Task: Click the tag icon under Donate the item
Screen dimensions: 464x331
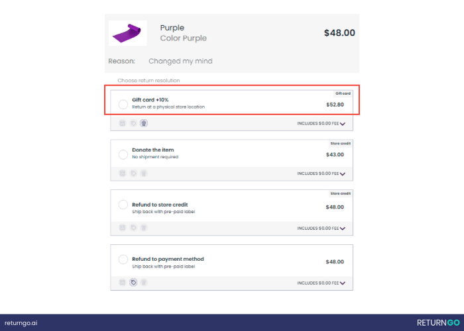Action: point(133,173)
